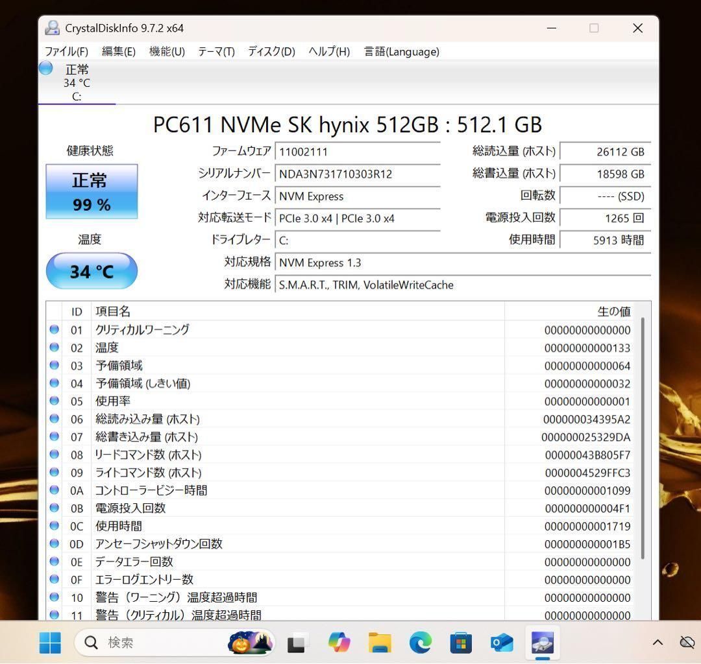This screenshot has width=701, height=664.
Task: Click the status dot for 電源投入回数 row
Action: tap(55, 508)
